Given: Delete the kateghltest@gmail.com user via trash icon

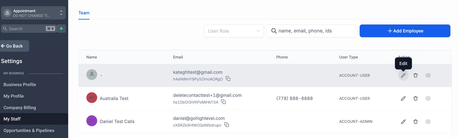Looking at the screenshot, I should (415, 75).
